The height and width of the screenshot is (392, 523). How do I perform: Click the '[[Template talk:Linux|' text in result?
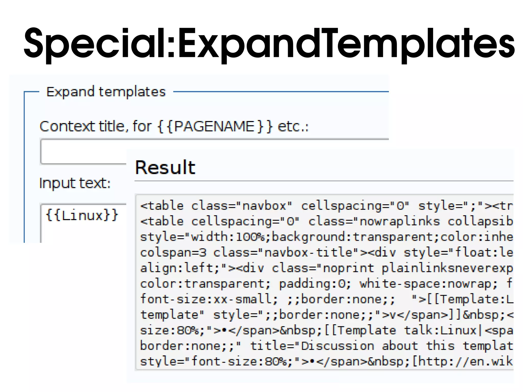point(403,330)
